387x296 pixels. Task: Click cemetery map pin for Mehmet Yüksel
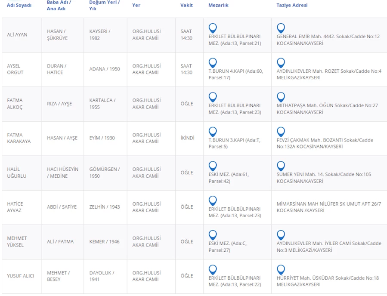click(x=213, y=235)
